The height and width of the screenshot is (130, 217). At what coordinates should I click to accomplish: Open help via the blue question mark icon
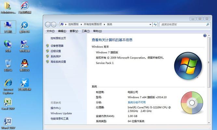click(205, 35)
